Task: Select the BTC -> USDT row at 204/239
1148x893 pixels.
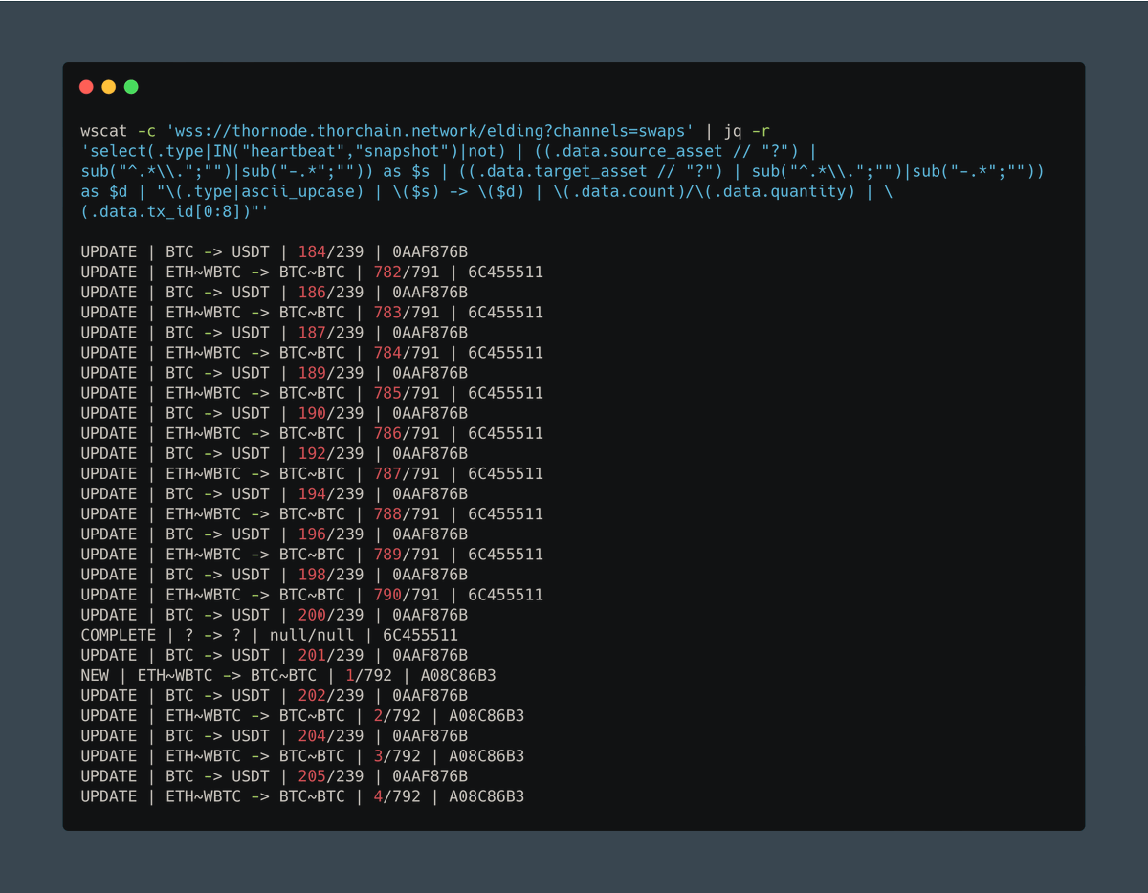Action: click(274, 736)
